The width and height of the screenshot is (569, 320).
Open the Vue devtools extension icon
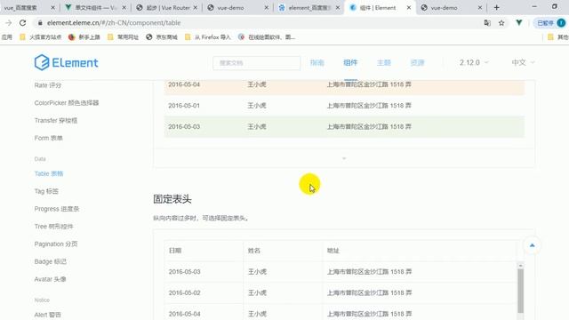(x=519, y=22)
